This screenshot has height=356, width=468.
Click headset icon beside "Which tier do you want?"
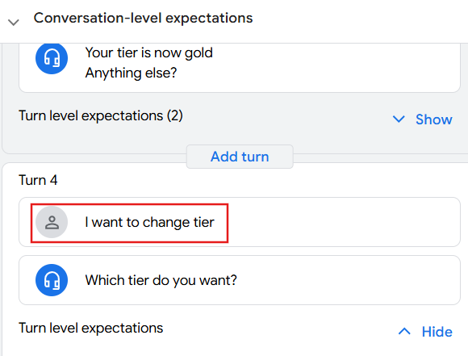tap(52, 280)
